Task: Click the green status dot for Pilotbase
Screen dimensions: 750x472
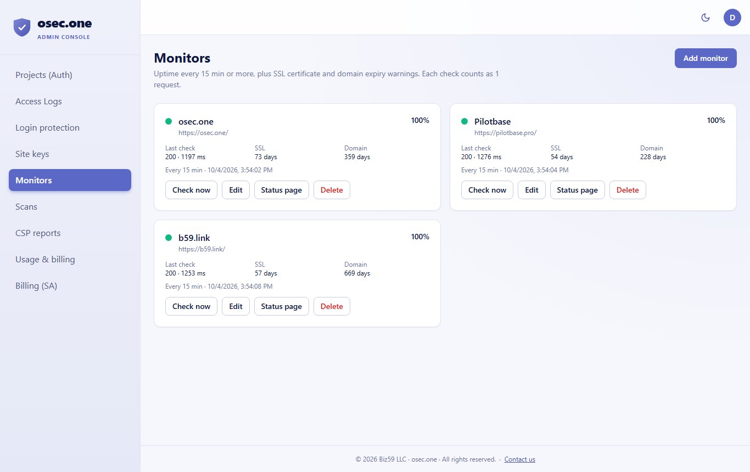Action: (464, 121)
